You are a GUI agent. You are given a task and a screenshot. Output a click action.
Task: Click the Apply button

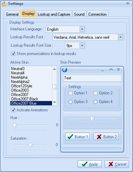pos(90,164)
